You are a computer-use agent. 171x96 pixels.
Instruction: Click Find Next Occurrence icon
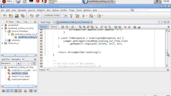pos(88,27)
